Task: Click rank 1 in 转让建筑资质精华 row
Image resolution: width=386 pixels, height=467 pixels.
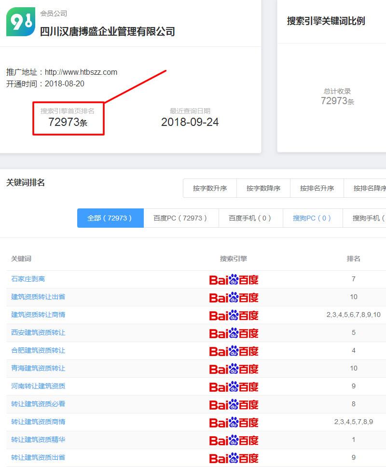Action: pos(354,440)
